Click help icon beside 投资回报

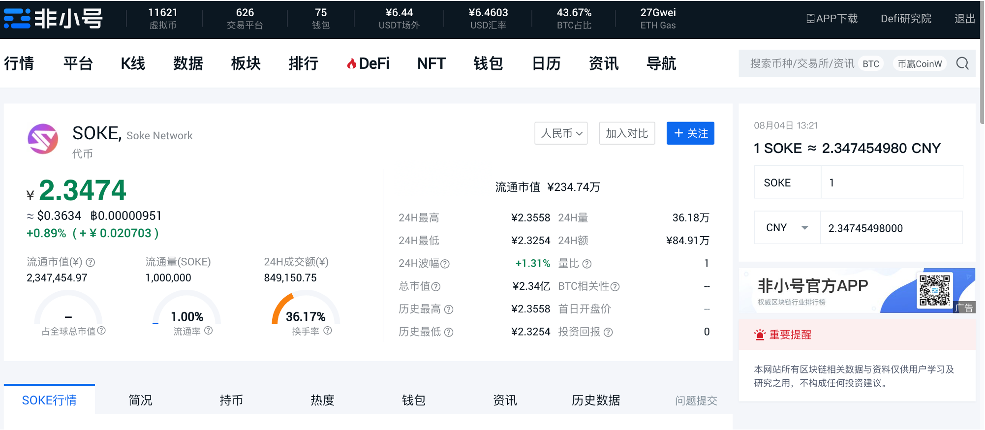608,332
